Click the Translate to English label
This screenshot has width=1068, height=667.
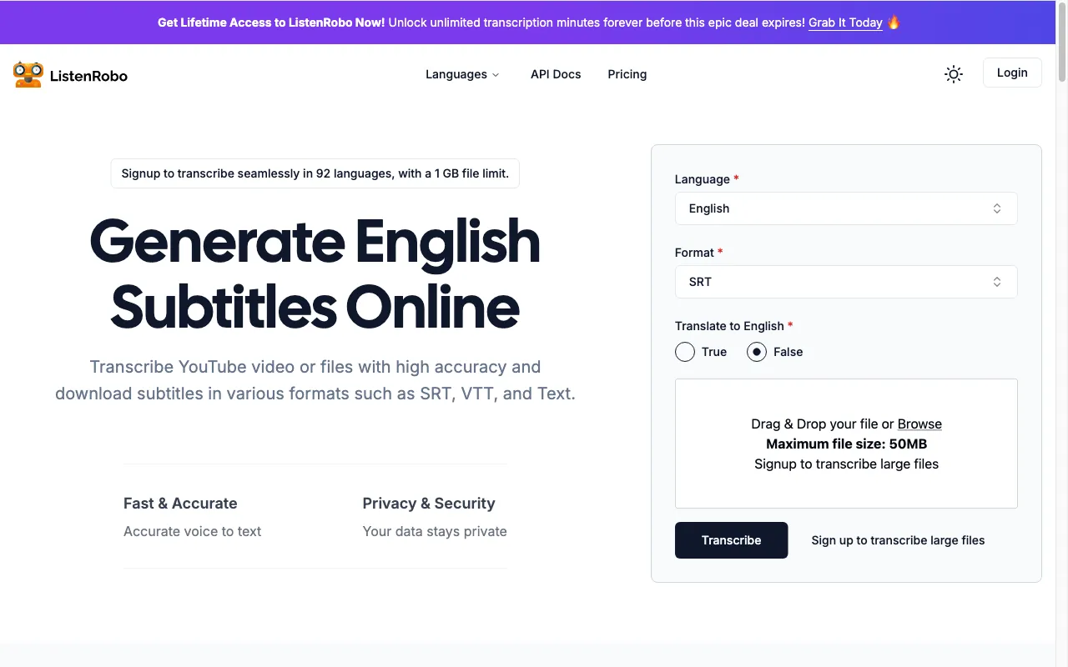(x=729, y=326)
